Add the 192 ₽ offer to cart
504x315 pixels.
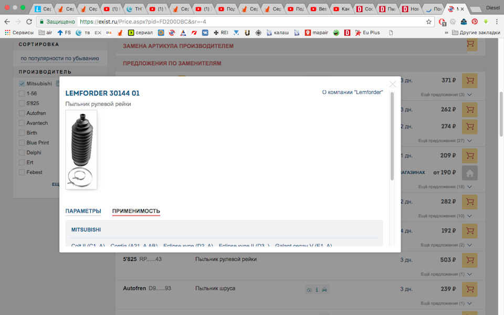[469, 231]
